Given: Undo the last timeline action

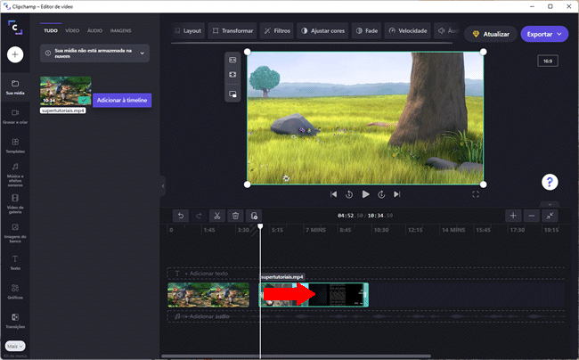Looking at the screenshot, I should 180,215.
